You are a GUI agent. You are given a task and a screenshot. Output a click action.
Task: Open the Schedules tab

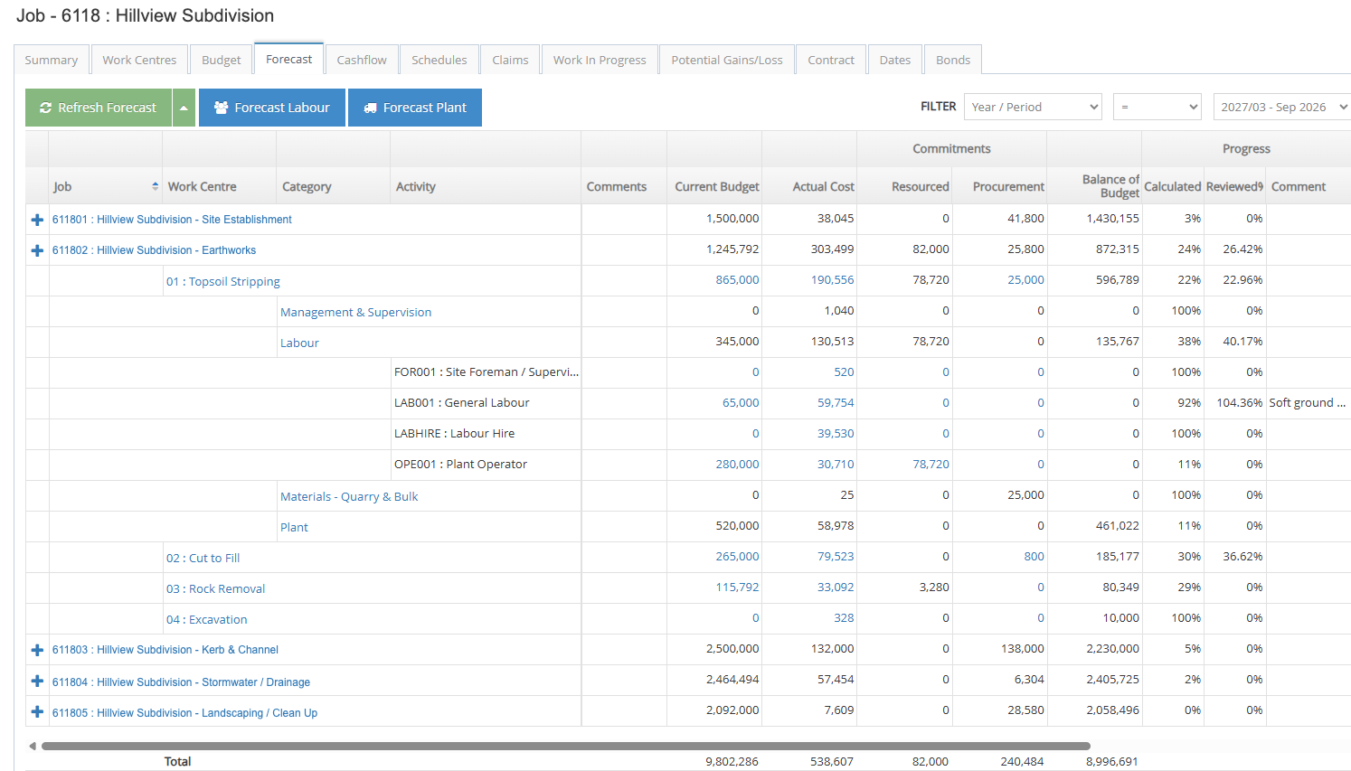point(439,60)
